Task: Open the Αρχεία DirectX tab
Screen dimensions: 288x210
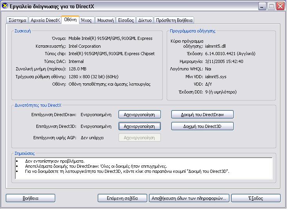Action: [45, 20]
